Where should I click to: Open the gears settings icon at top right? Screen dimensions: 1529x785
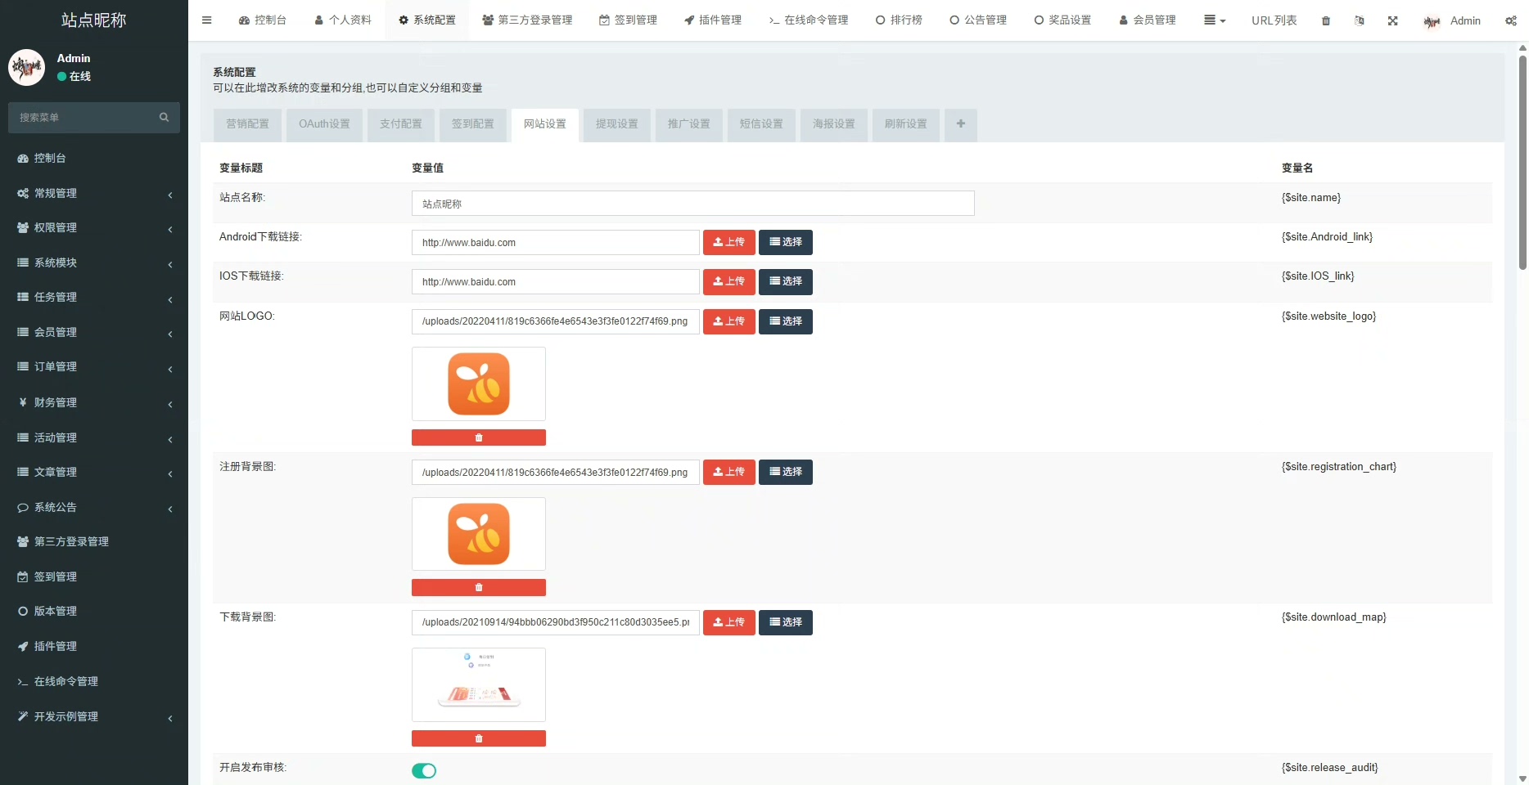[1511, 20]
